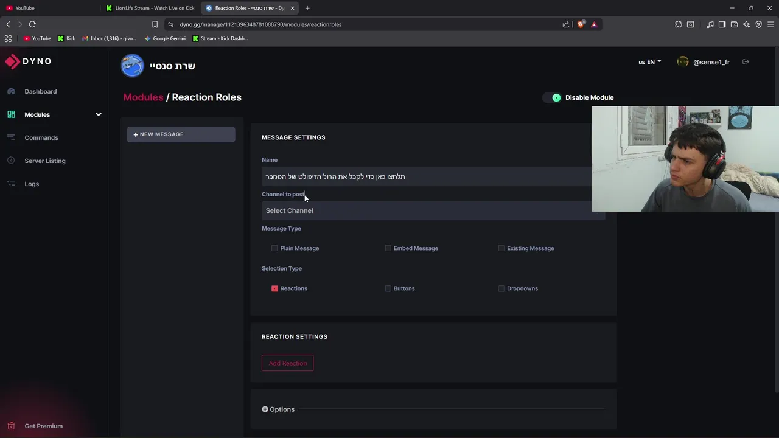Screen dimensions: 779x438
Task: Click the page vertical scrollbar
Action: (x=776, y=219)
